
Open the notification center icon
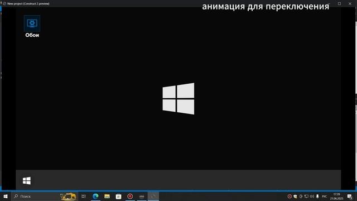pos(350,196)
